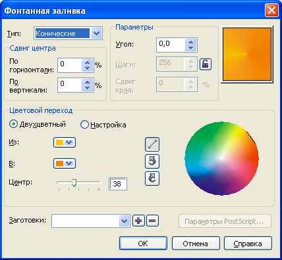Remove preset with the minus button

152,221
